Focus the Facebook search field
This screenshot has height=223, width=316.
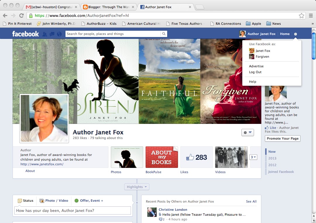point(113,34)
